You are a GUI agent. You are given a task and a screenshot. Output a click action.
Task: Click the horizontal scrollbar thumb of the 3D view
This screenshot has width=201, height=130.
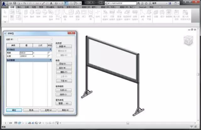click(x=128, y=123)
